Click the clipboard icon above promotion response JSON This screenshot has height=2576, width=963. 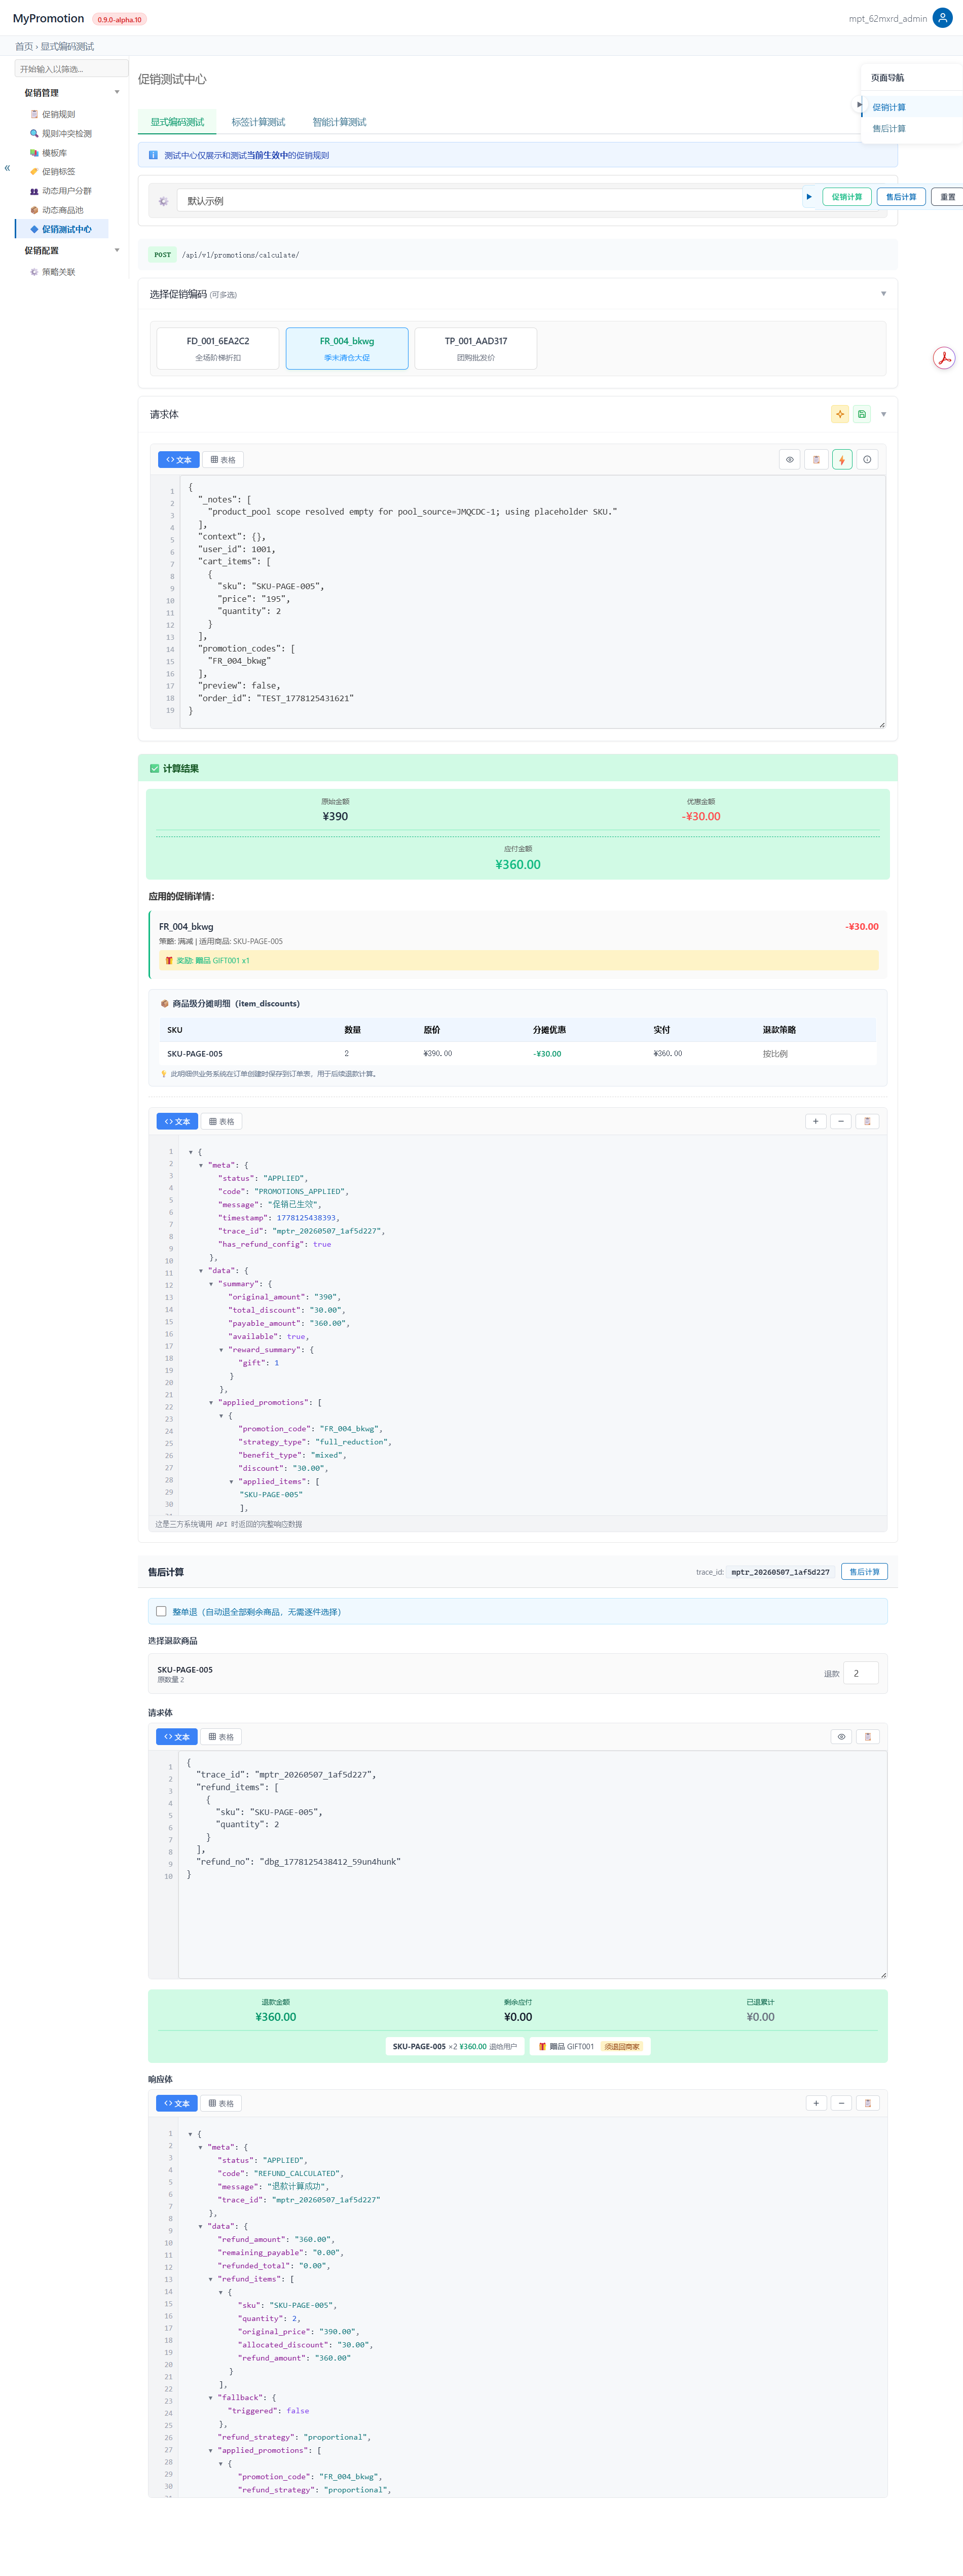coord(867,1121)
